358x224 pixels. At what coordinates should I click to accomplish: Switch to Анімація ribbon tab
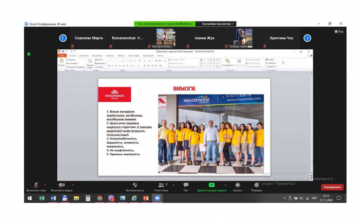click(121, 56)
